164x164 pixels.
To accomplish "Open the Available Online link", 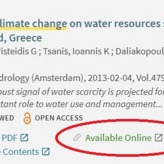I will (x=118, y=138).
